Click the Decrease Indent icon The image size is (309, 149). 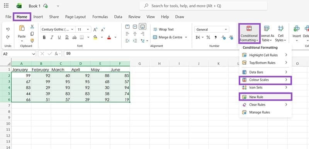[x=127, y=41]
